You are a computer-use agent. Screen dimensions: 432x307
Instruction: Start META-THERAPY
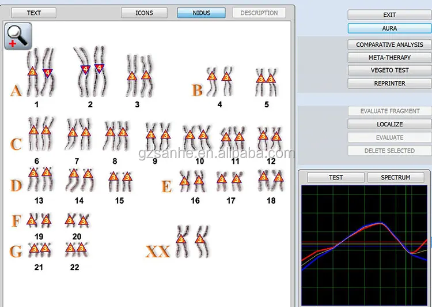[389, 58]
